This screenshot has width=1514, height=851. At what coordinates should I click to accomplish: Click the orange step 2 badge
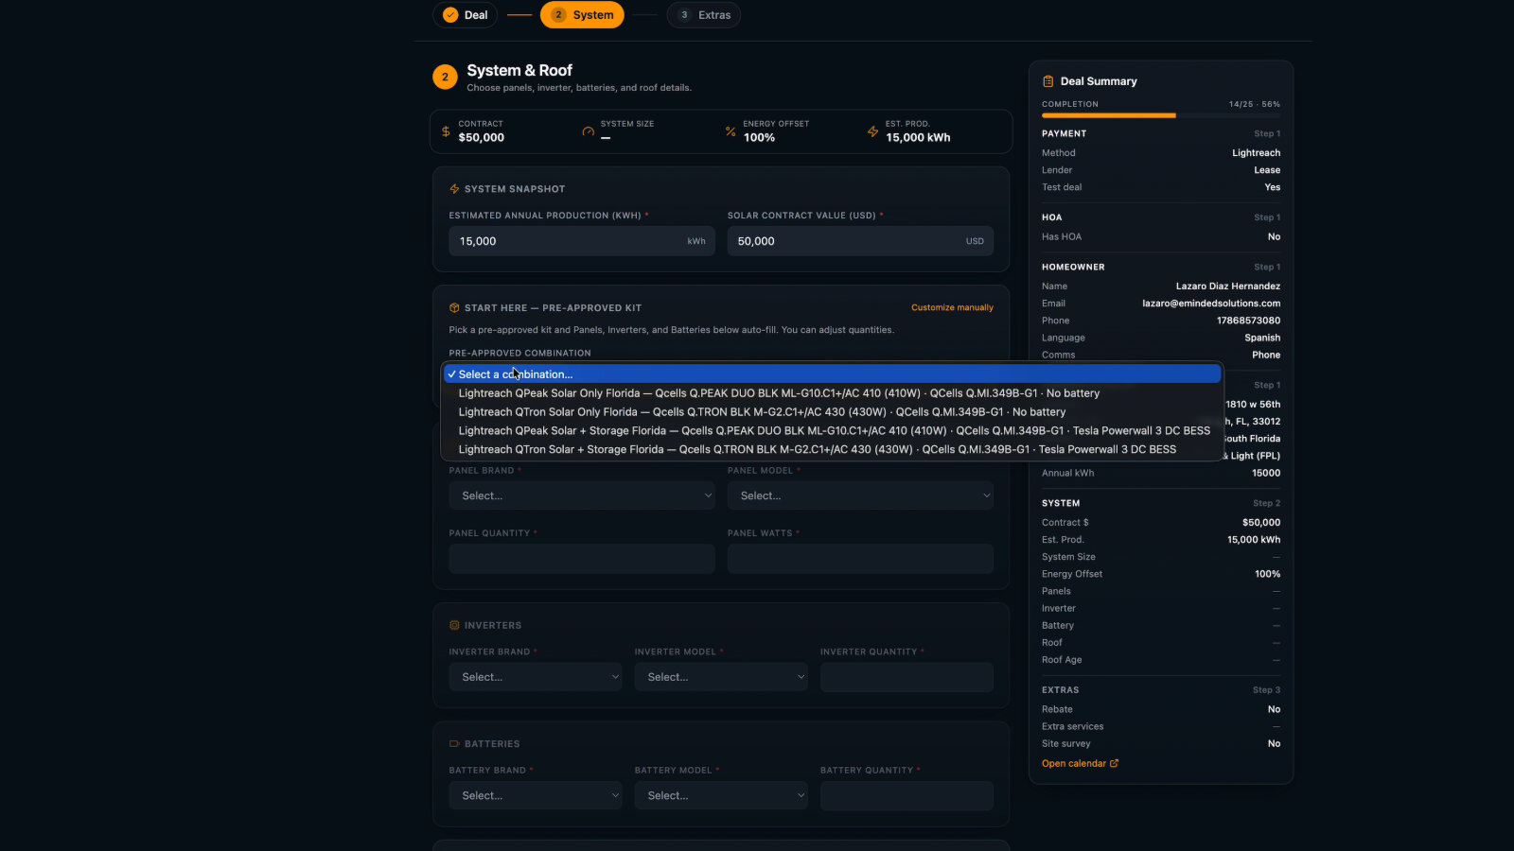[x=445, y=77]
